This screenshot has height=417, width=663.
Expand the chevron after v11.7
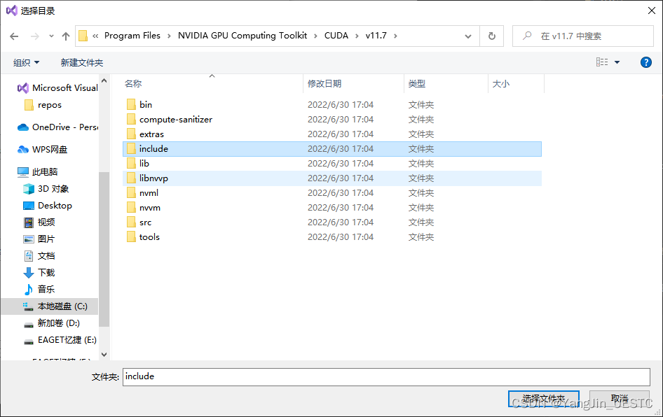[395, 36]
